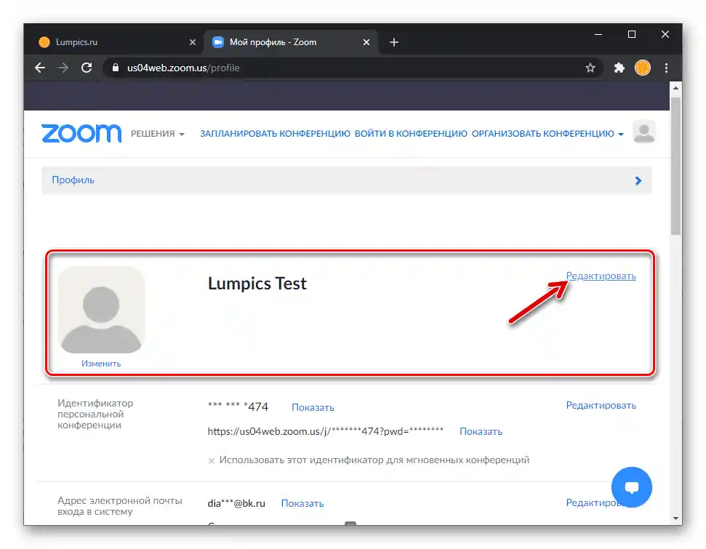Open ВОЙТИ В КОНФЕРЕНЦИЮ link

click(411, 134)
